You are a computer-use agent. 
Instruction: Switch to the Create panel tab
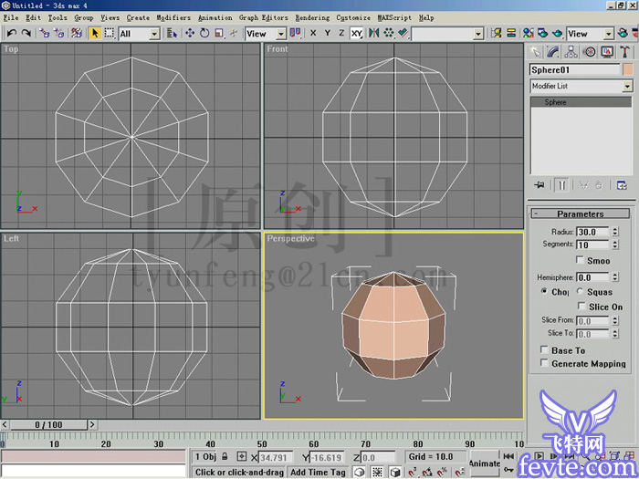pyautogui.click(x=535, y=52)
